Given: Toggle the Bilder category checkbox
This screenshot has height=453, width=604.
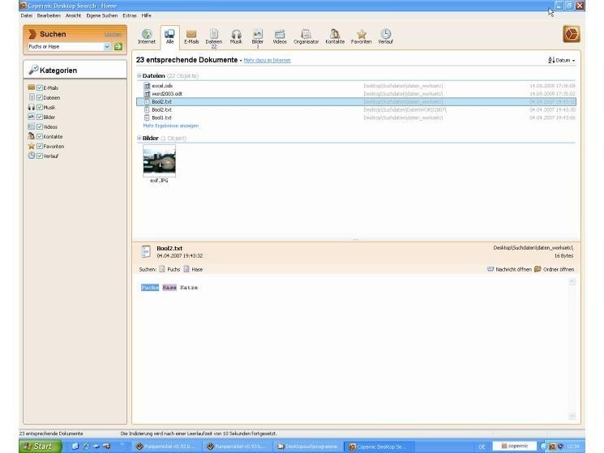Looking at the screenshot, I should [x=40, y=117].
